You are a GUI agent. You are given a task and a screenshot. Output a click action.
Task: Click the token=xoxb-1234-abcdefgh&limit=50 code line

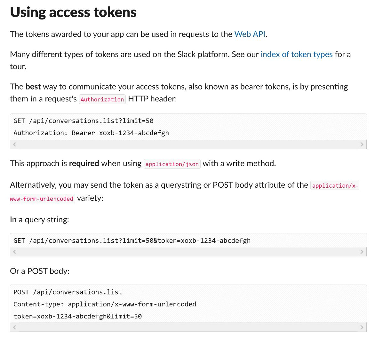click(77, 316)
